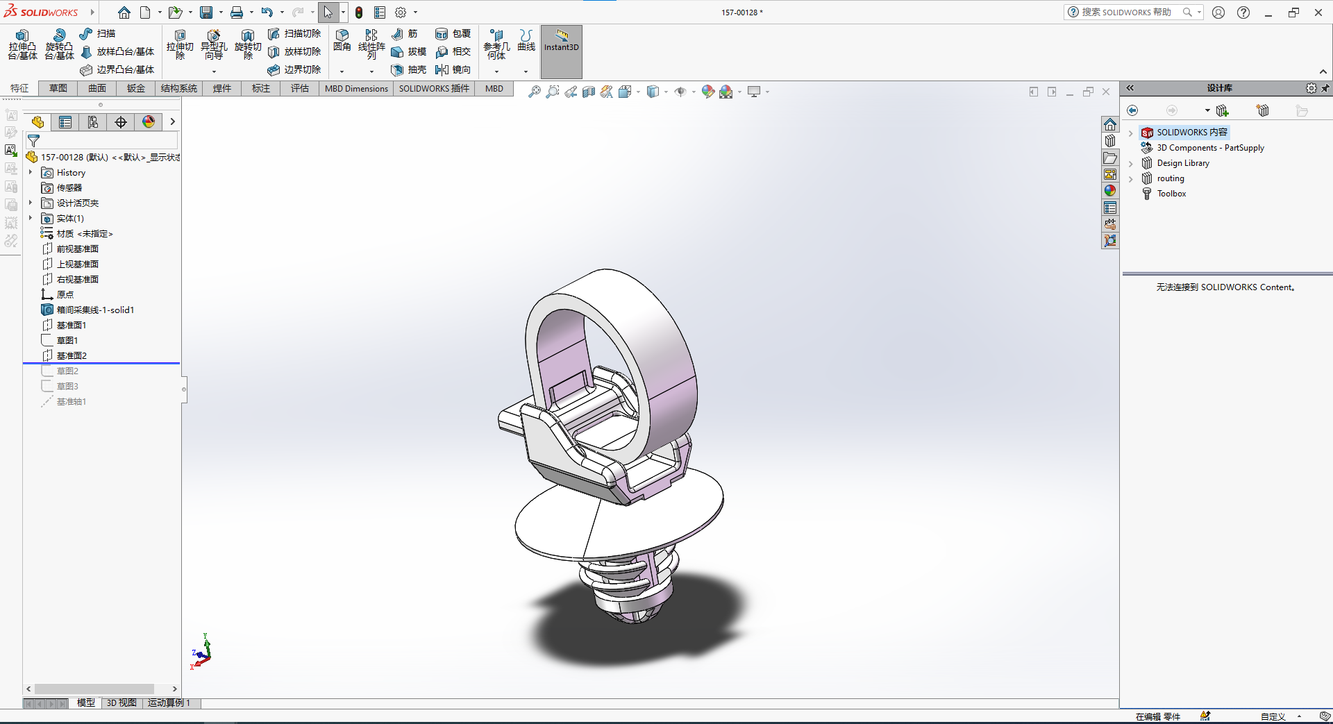Switch to the SOLIDWORKS 插件 tab
The width and height of the screenshot is (1333, 724).
434,88
